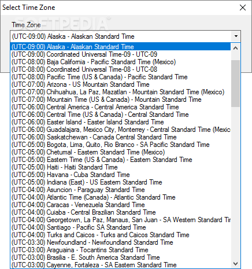Image resolution: width=252 pixels, height=269 pixels.
Task: Choose Chihuahua, La Paz, Mazatlan time zone
Action: click(121, 92)
